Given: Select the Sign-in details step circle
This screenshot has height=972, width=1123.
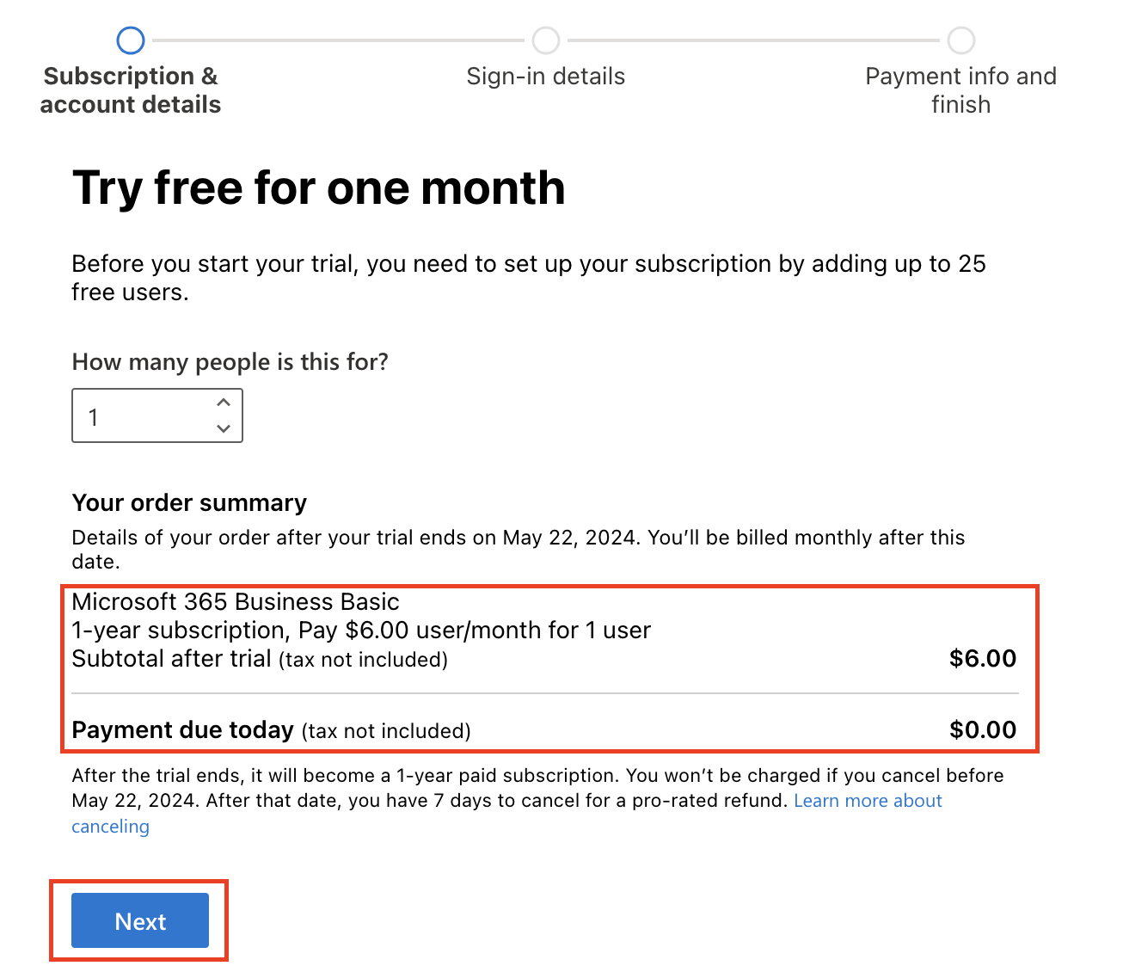Looking at the screenshot, I should (546, 40).
